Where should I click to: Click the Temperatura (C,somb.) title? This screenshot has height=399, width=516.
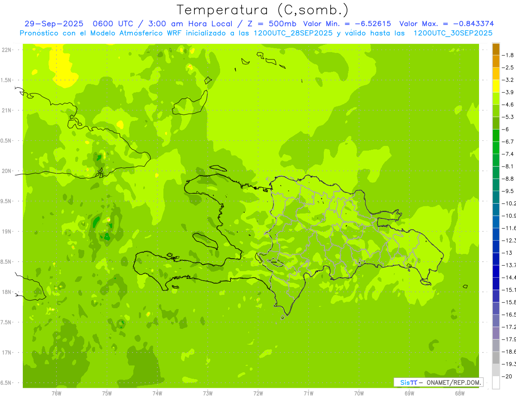pos(262,10)
